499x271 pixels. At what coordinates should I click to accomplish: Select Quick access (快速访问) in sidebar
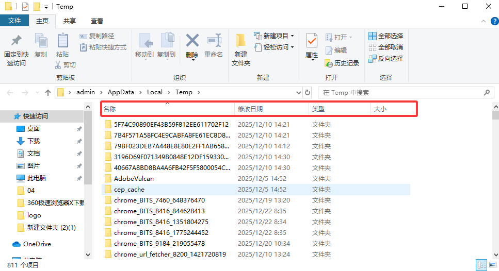click(42, 116)
